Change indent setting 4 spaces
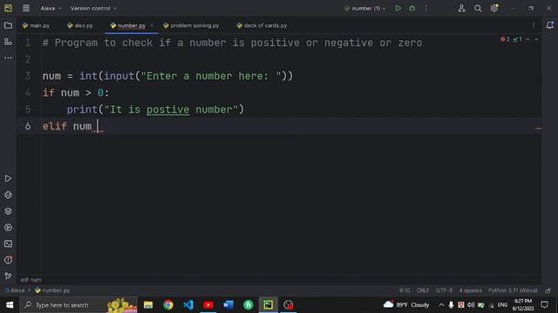 coord(470,290)
